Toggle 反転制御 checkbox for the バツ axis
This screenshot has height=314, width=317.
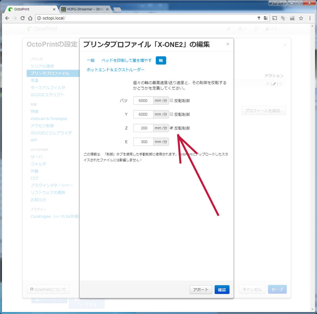[171, 100]
